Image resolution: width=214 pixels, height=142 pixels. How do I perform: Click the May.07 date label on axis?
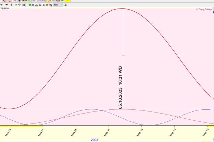coord(8,132)
